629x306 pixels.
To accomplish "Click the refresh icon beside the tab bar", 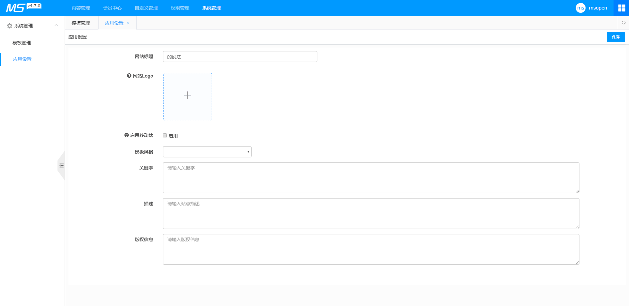I will pos(623,23).
